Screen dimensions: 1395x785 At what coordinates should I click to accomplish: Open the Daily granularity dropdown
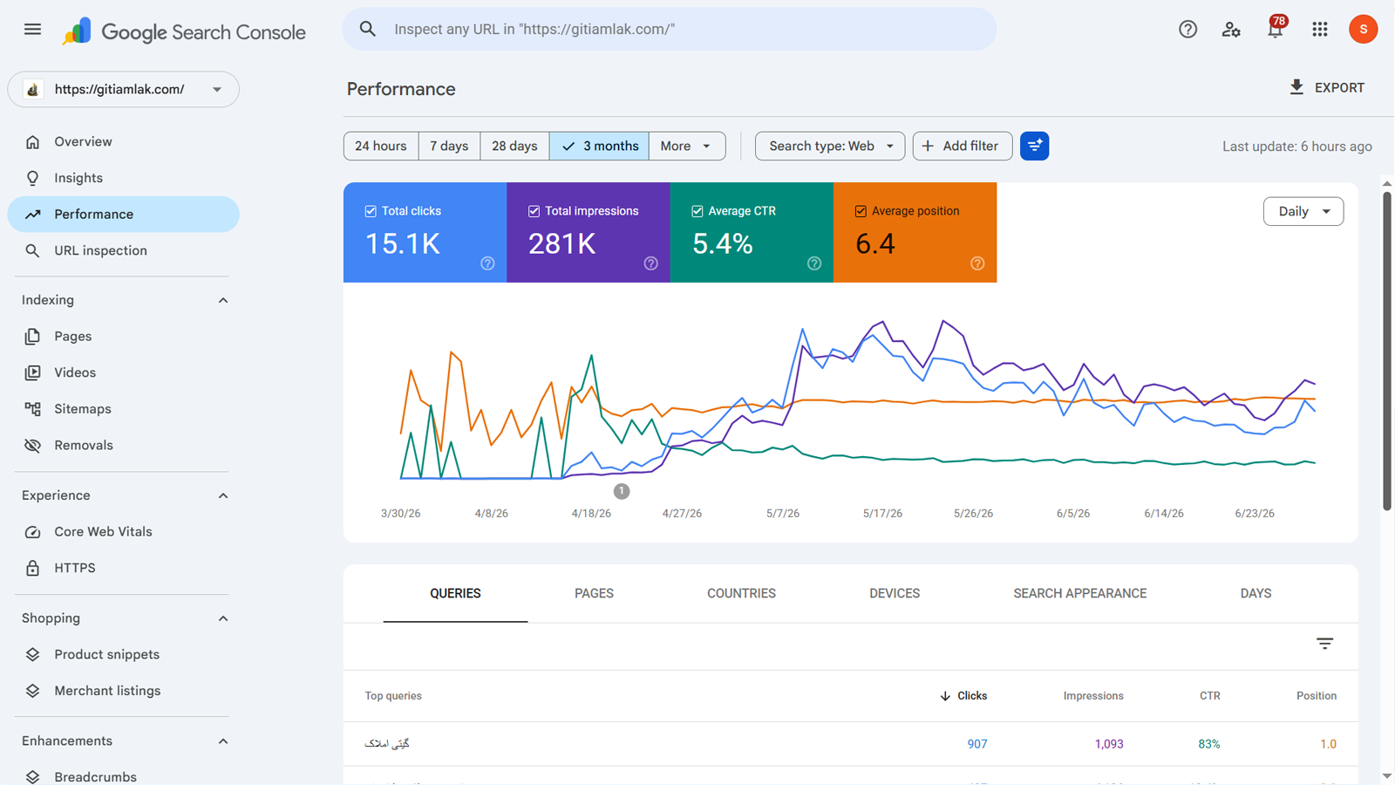tap(1303, 211)
